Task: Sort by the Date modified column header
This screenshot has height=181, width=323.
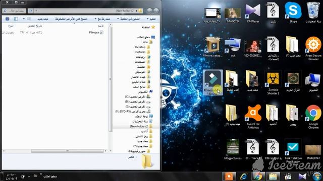Action: [35, 26]
